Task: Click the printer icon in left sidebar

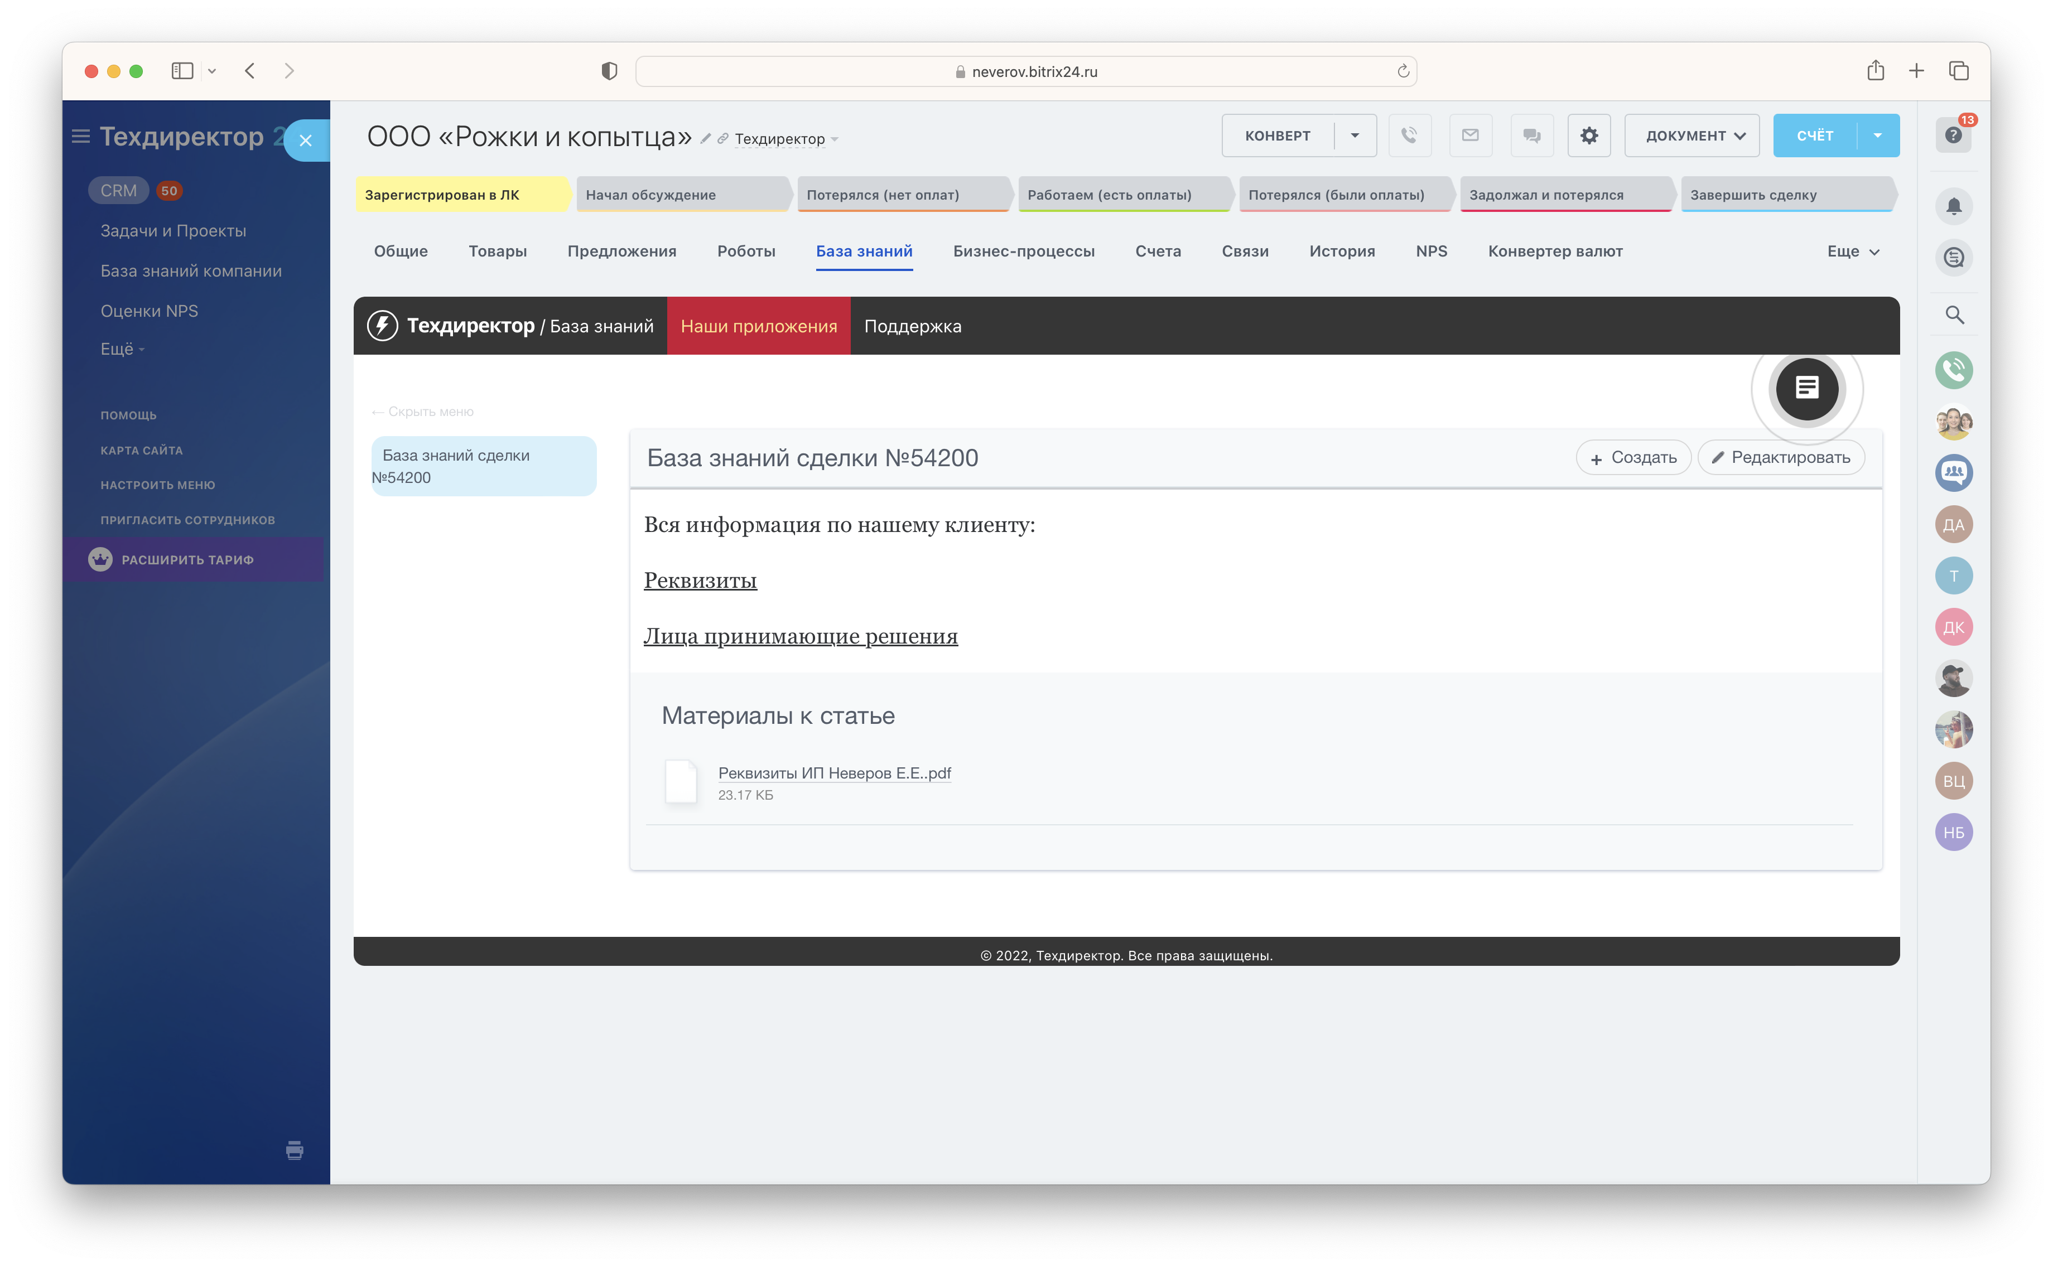Action: pos(294,1150)
